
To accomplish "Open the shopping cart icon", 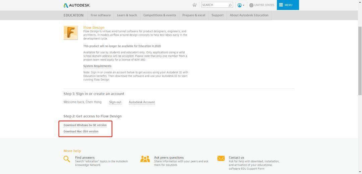I will [x=195, y=5].
